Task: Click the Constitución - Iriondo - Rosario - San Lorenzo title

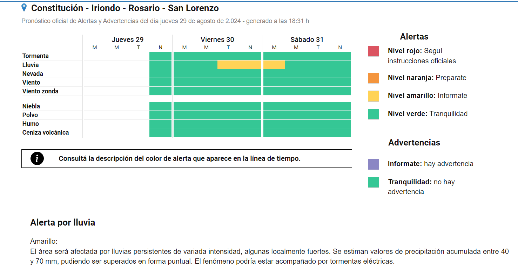Action: (x=125, y=8)
